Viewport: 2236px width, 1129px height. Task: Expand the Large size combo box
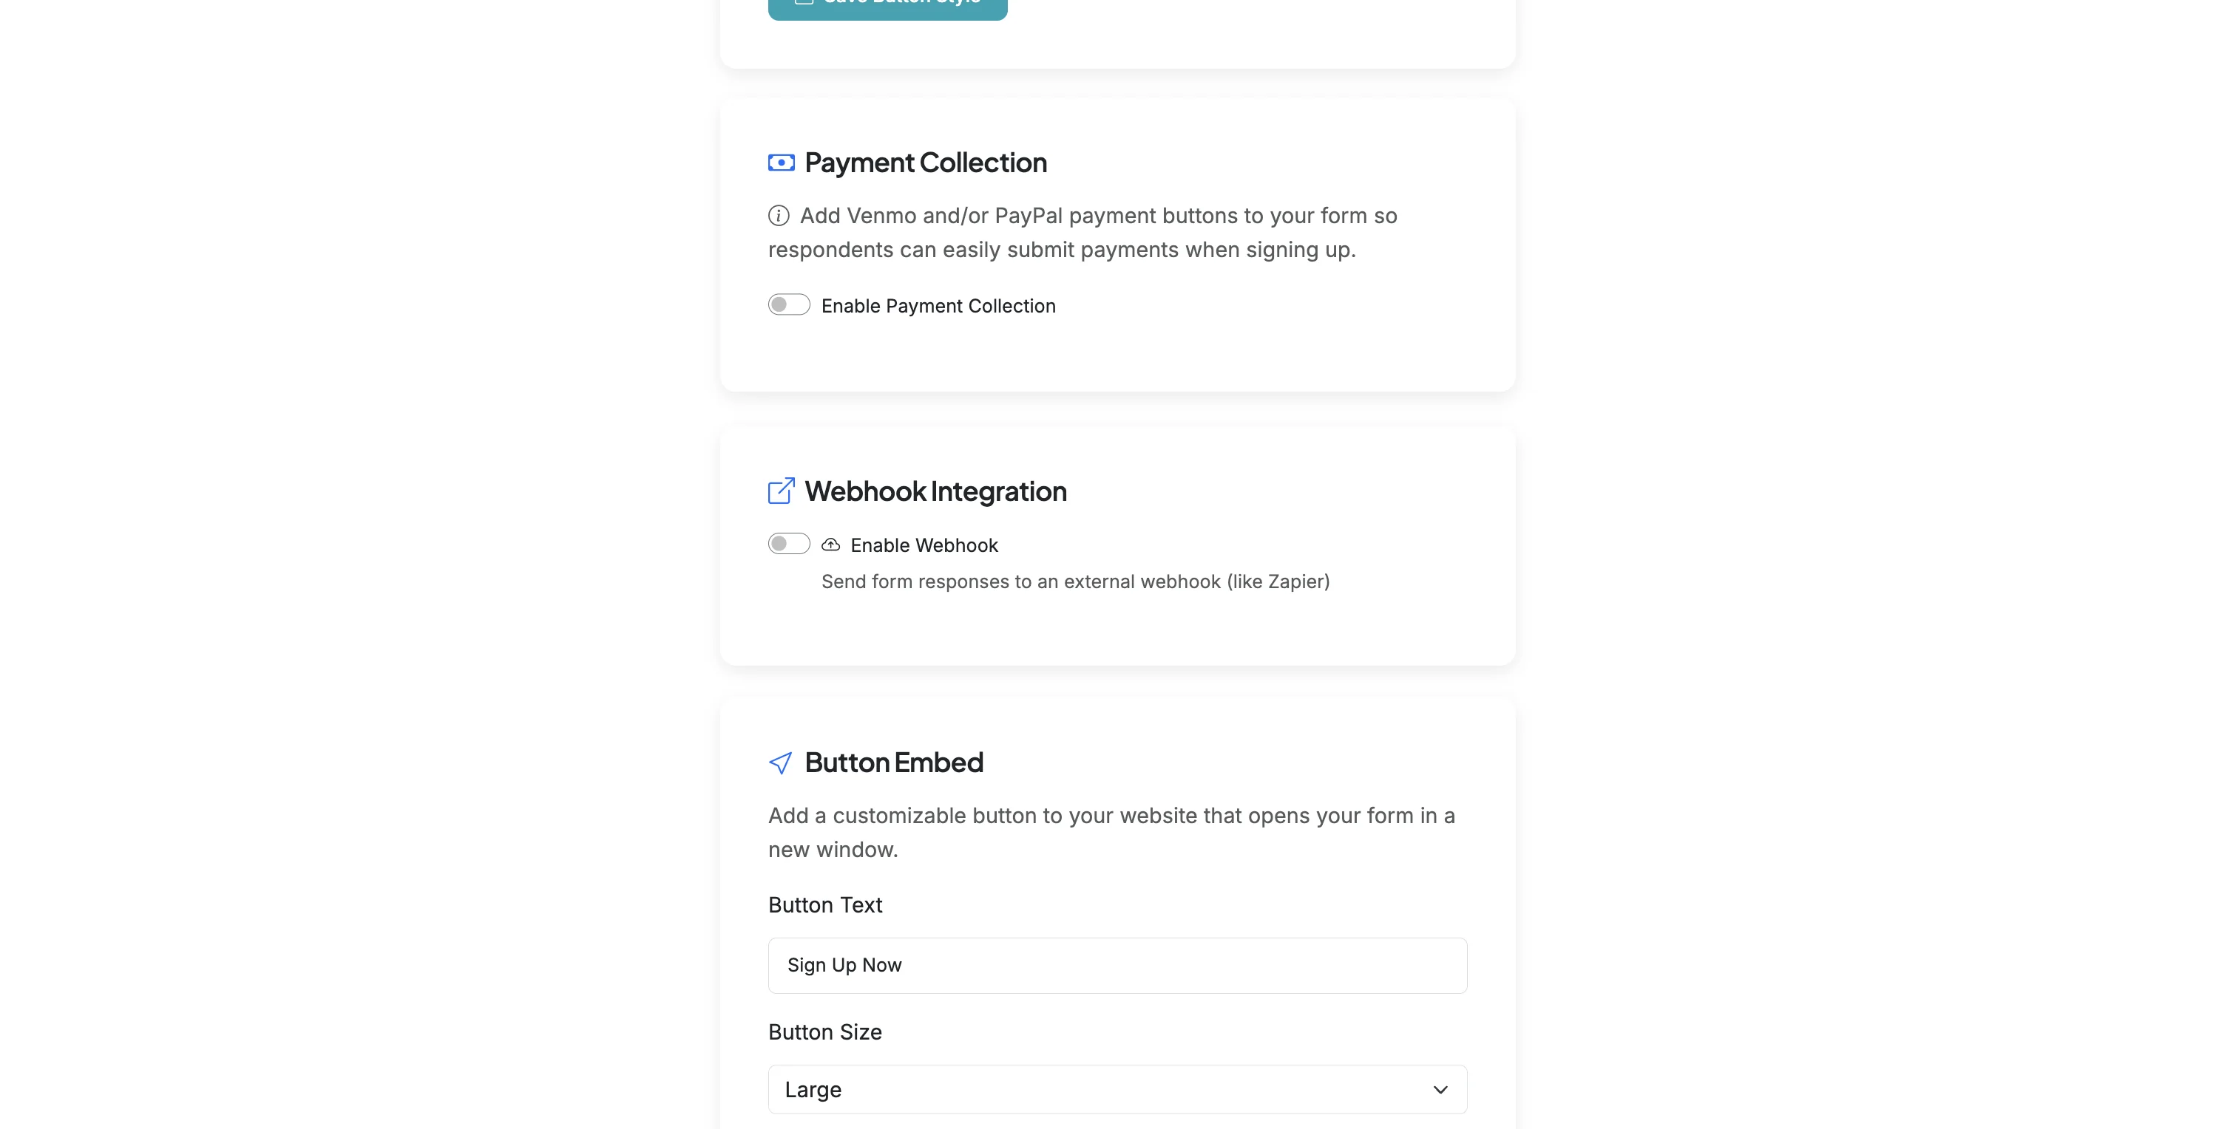coord(1117,1089)
